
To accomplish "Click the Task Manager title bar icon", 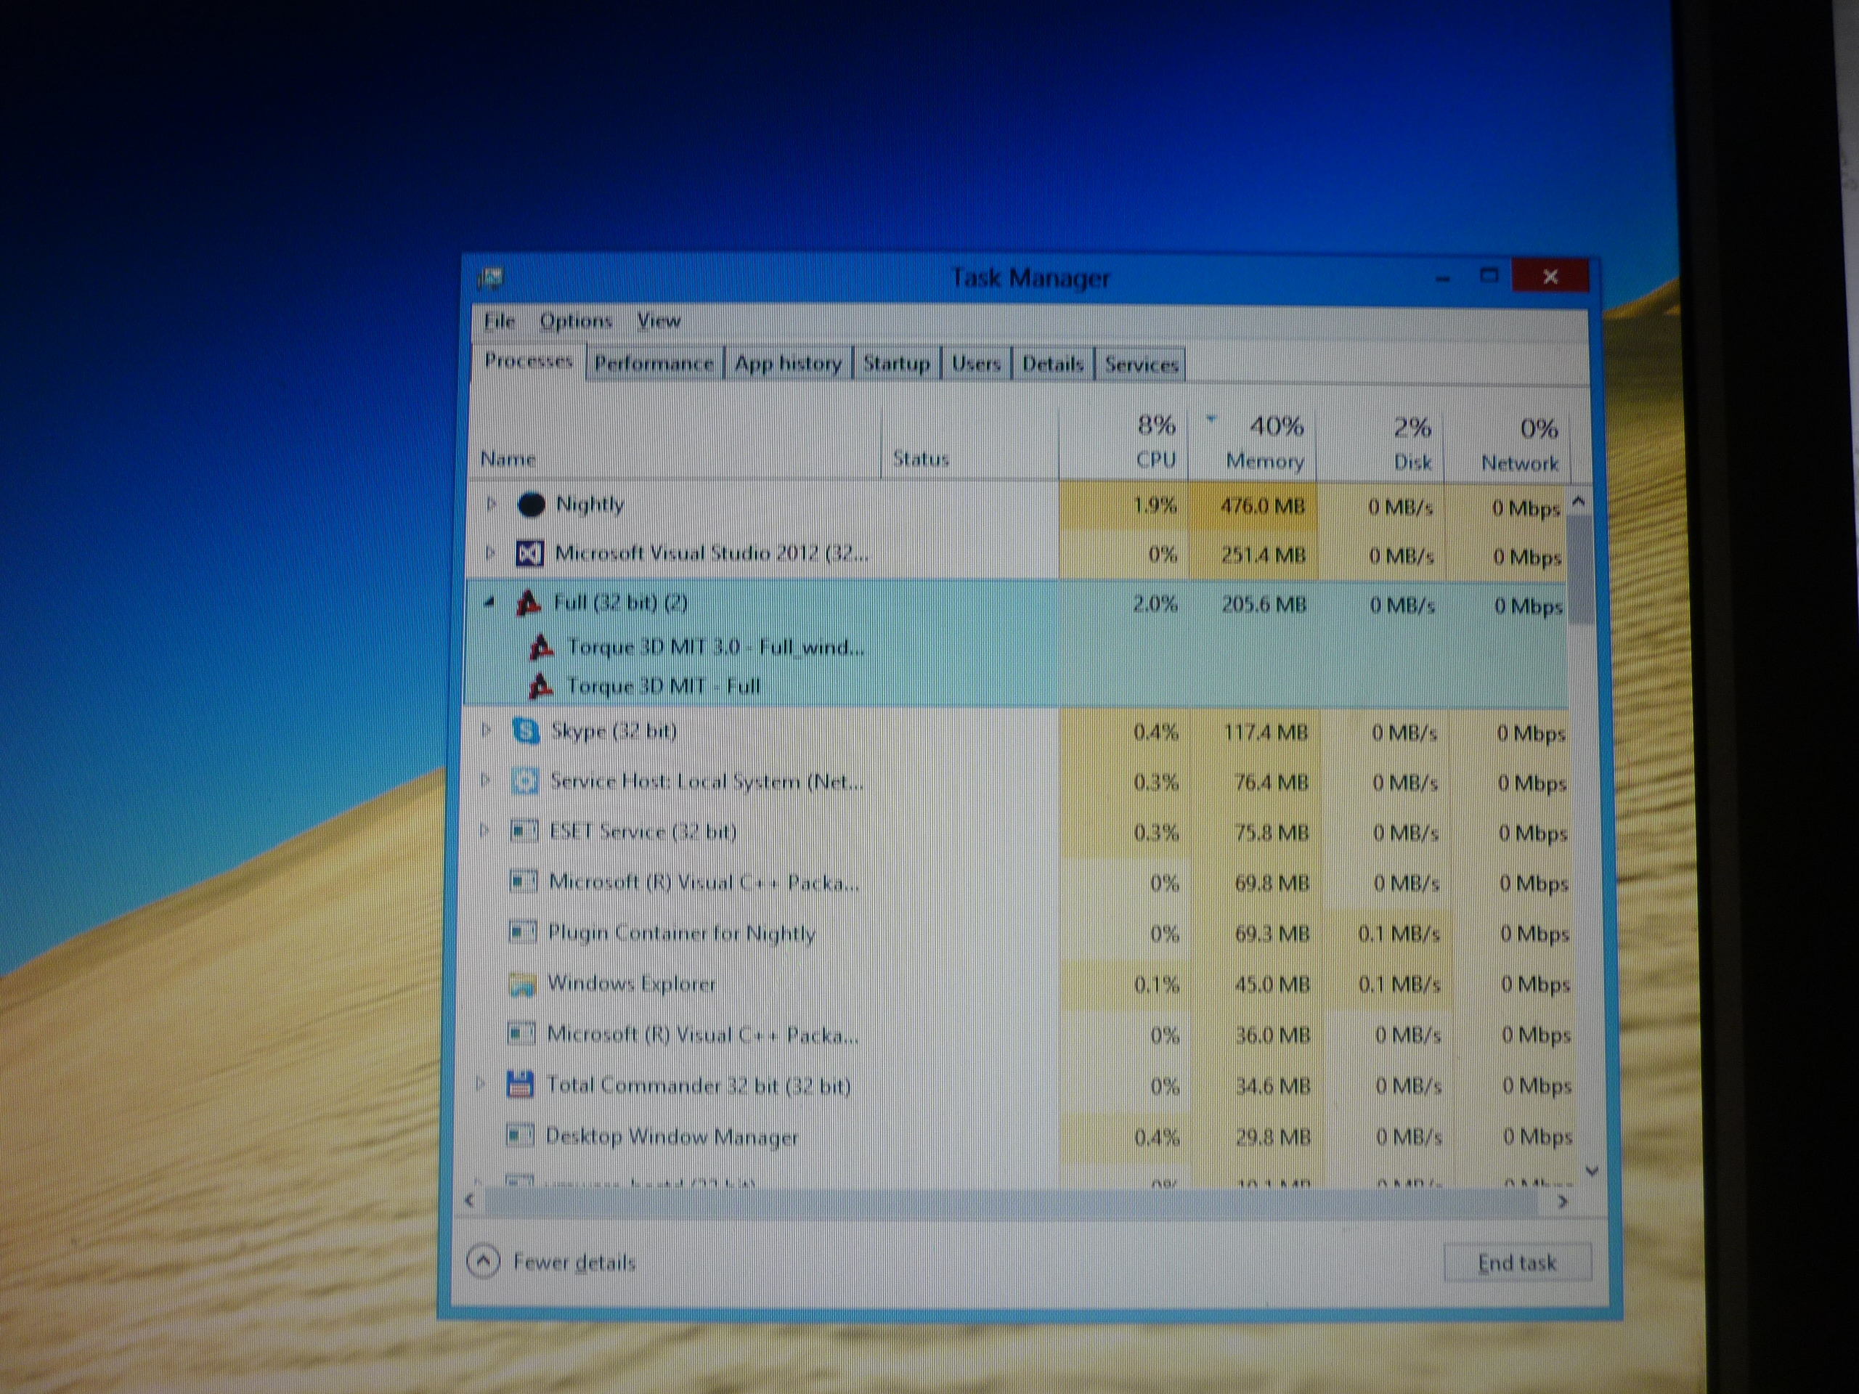I will tap(490, 278).
